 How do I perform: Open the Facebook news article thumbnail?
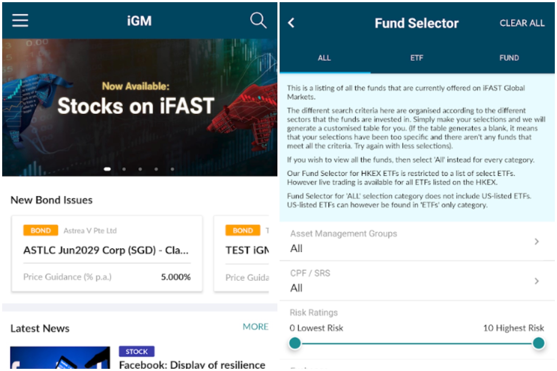pyautogui.click(x=60, y=358)
